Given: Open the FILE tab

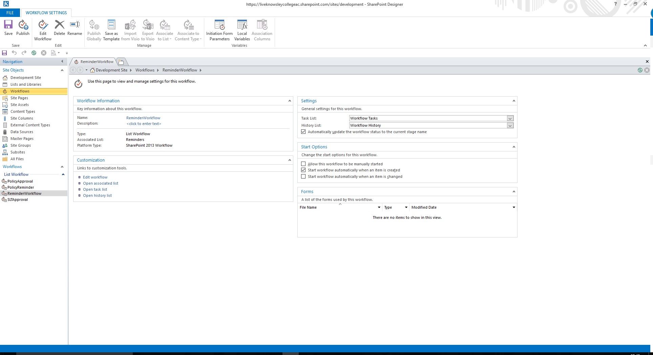Looking at the screenshot, I should click(x=10, y=13).
